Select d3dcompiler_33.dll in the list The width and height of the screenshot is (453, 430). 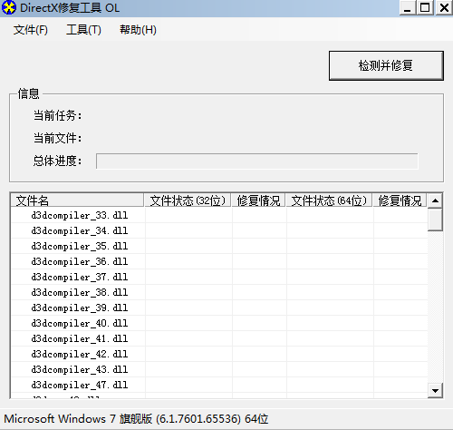pos(219,215)
